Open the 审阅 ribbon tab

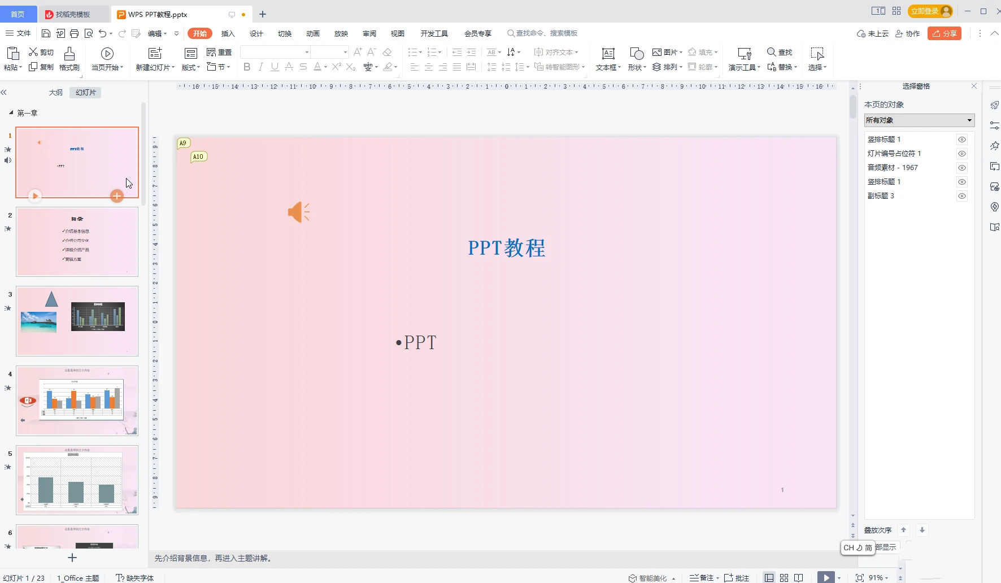pyautogui.click(x=369, y=33)
